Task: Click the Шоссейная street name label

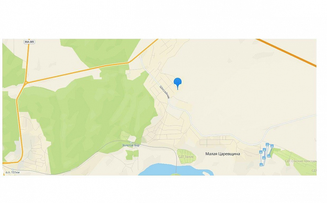Action: tap(165, 92)
